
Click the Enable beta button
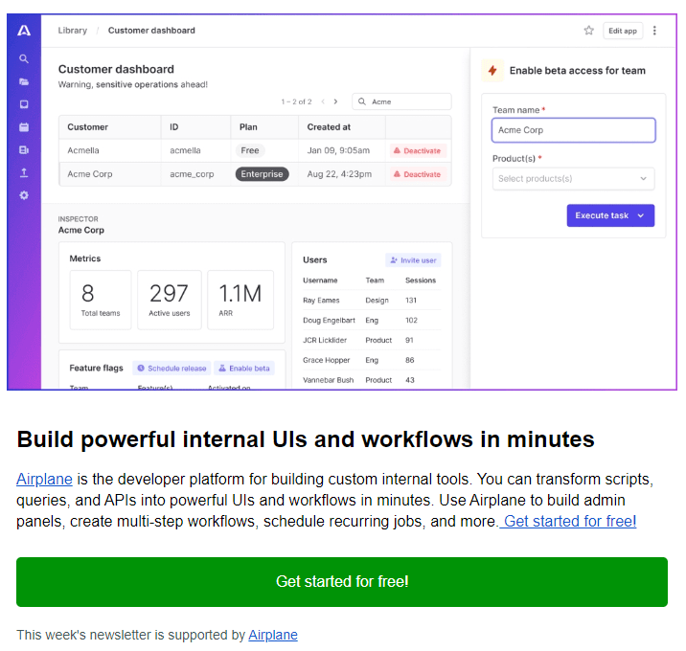[244, 369]
